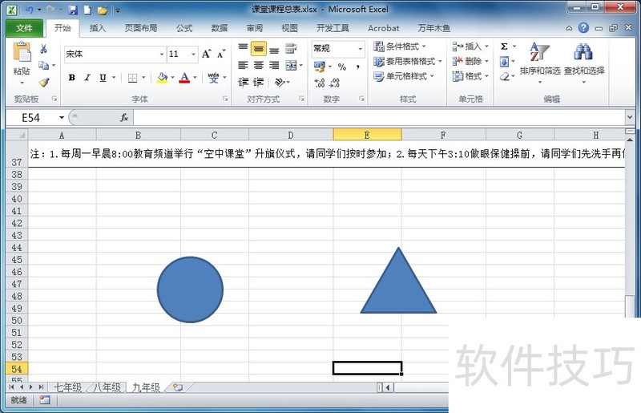The image size is (641, 413).
Task: Apply cell borders icon
Action: [132, 77]
